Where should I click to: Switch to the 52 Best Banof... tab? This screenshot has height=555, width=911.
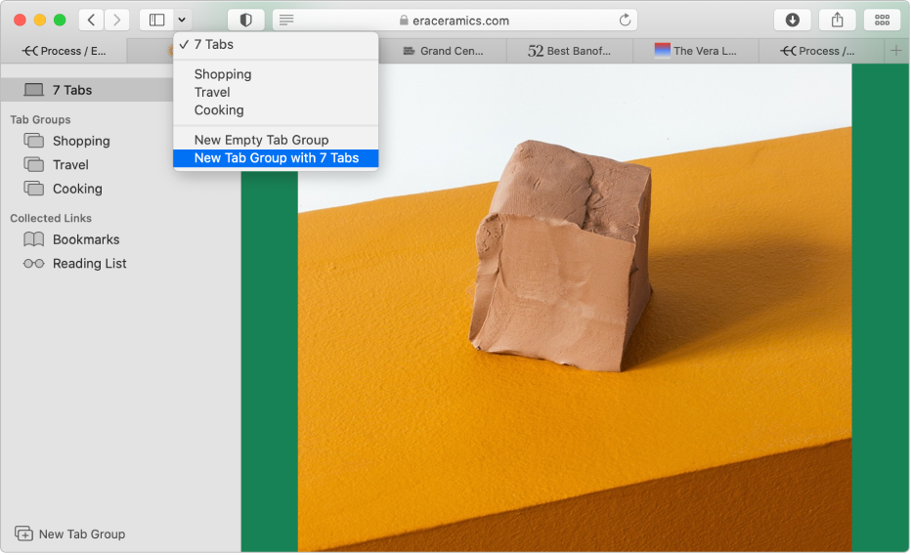point(569,51)
